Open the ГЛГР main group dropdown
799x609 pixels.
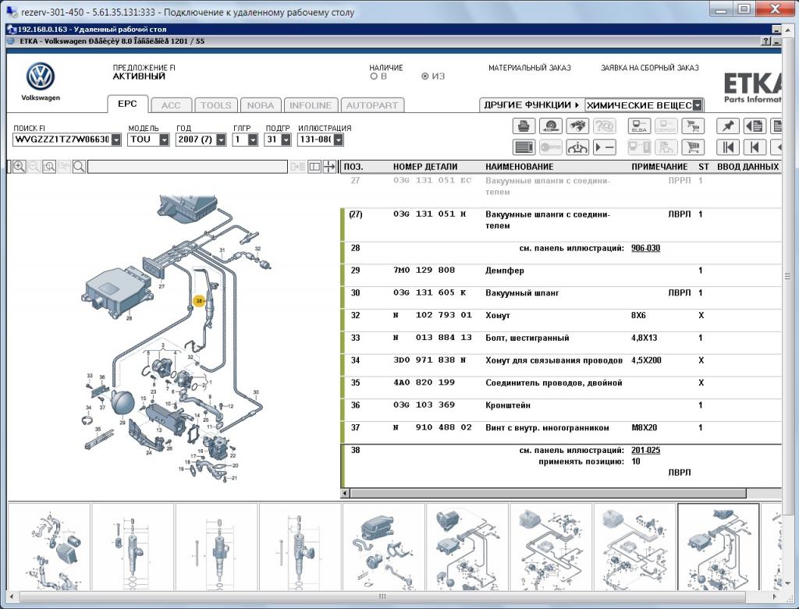[253, 140]
